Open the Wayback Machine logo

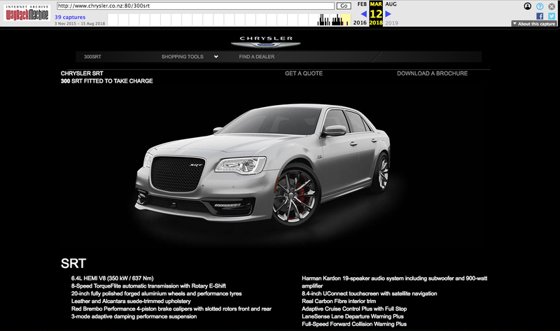click(x=27, y=13)
